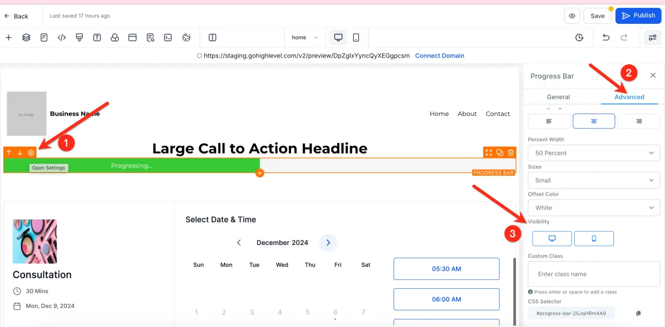665x327 pixels.
Task: Open the Connect Domain link
Action: point(439,55)
